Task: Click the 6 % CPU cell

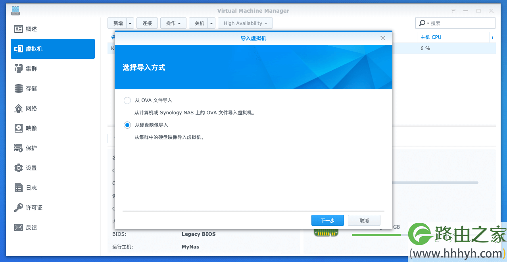Action: pyautogui.click(x=425, y=48)
